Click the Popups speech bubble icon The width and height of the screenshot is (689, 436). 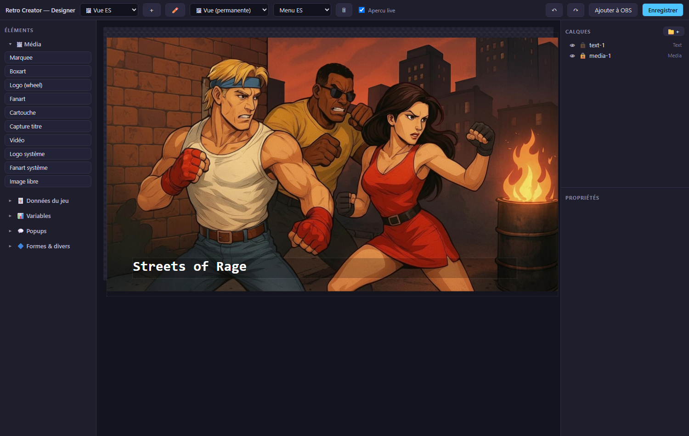(21, 231)
